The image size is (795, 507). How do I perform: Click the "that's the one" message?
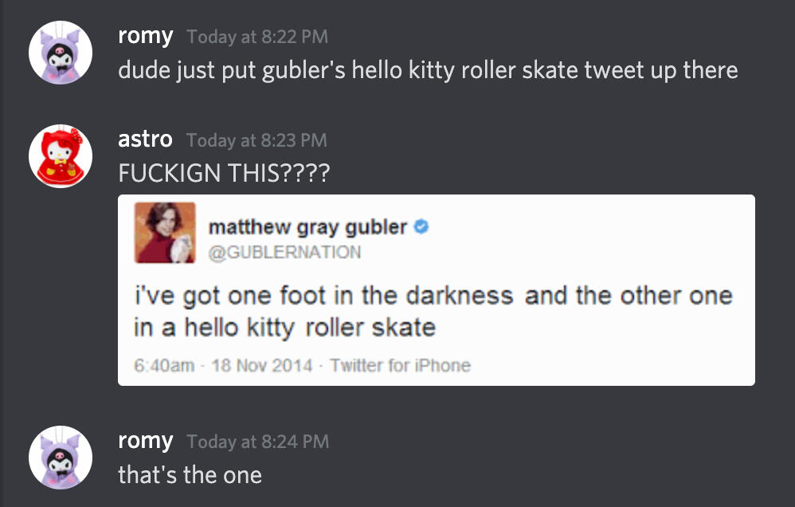[190, 475]
